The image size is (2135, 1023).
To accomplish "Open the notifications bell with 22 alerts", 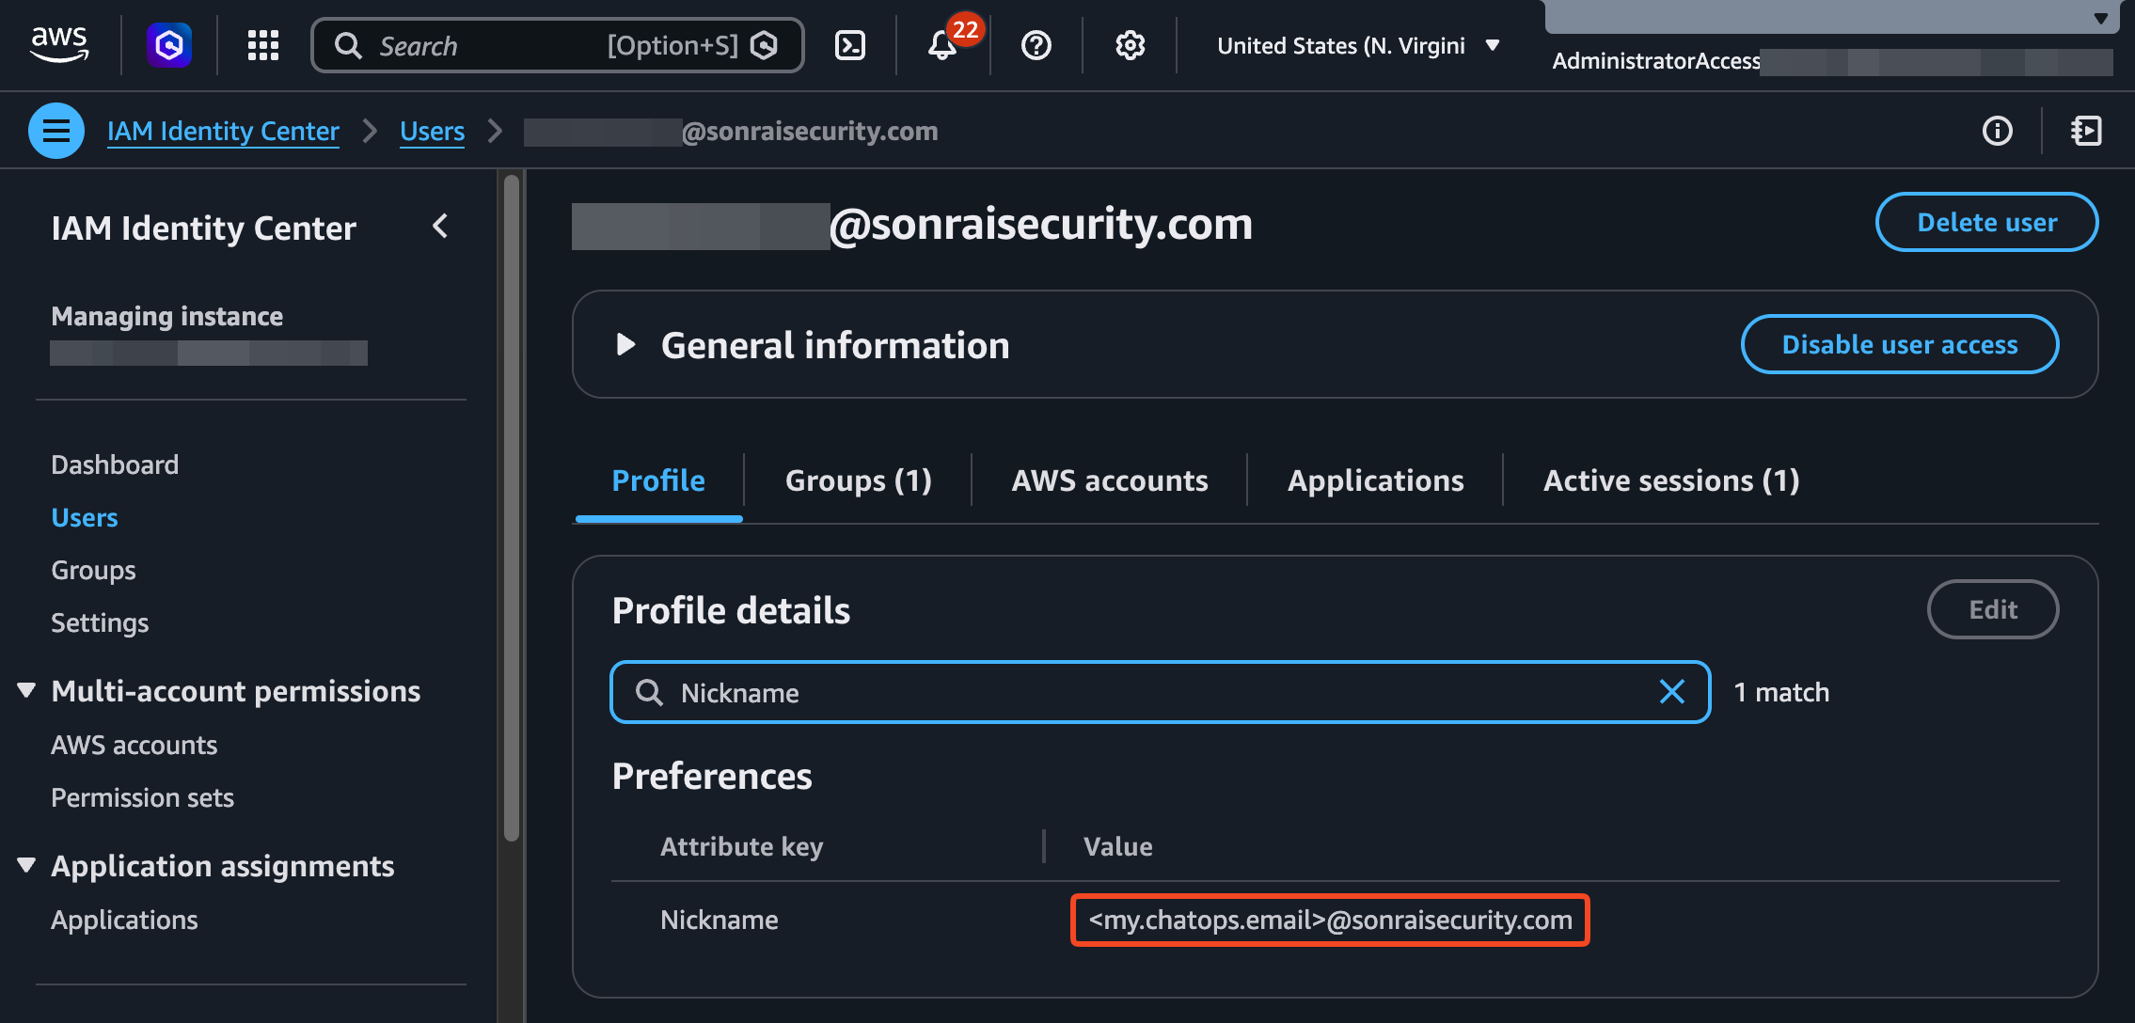I will pos(942,44).
